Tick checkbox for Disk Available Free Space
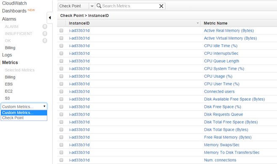The width and height of the screenshot is (277, 164). click(x=61, y=99)
